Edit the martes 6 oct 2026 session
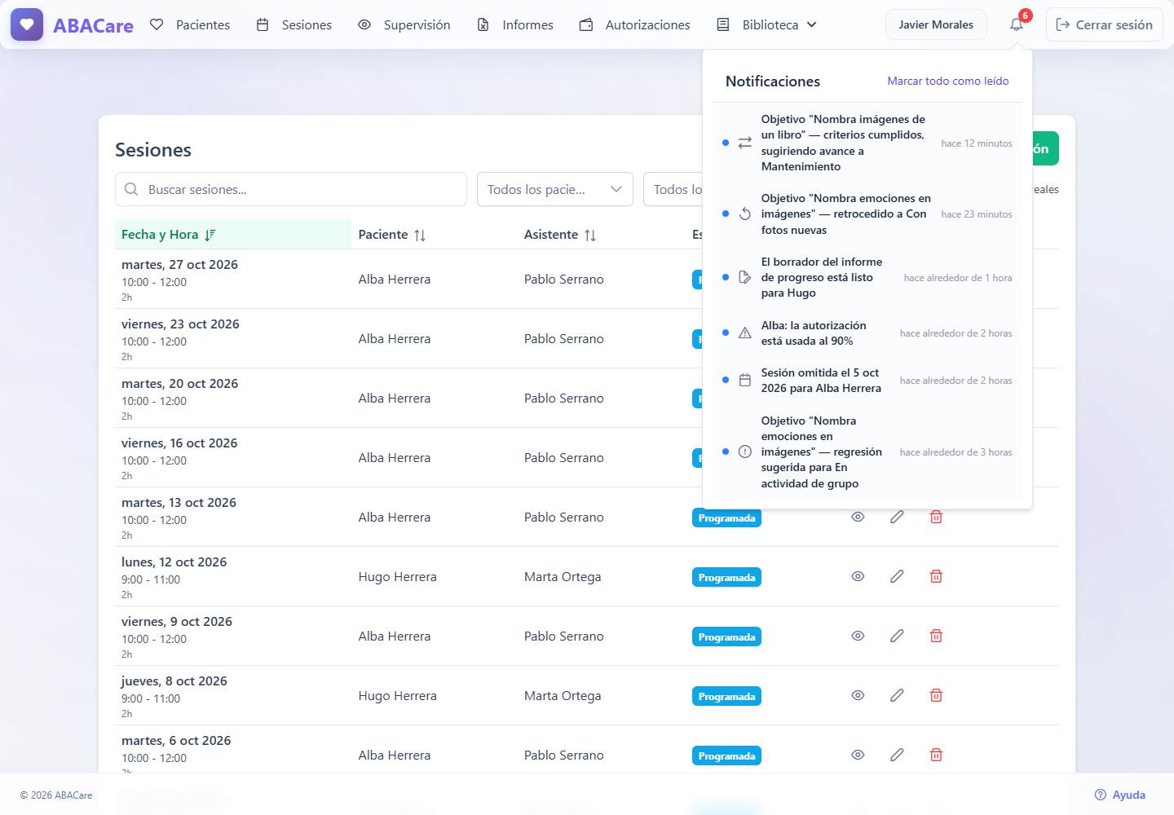This screenshot has width=1174, height=815. tap(897, 755)
